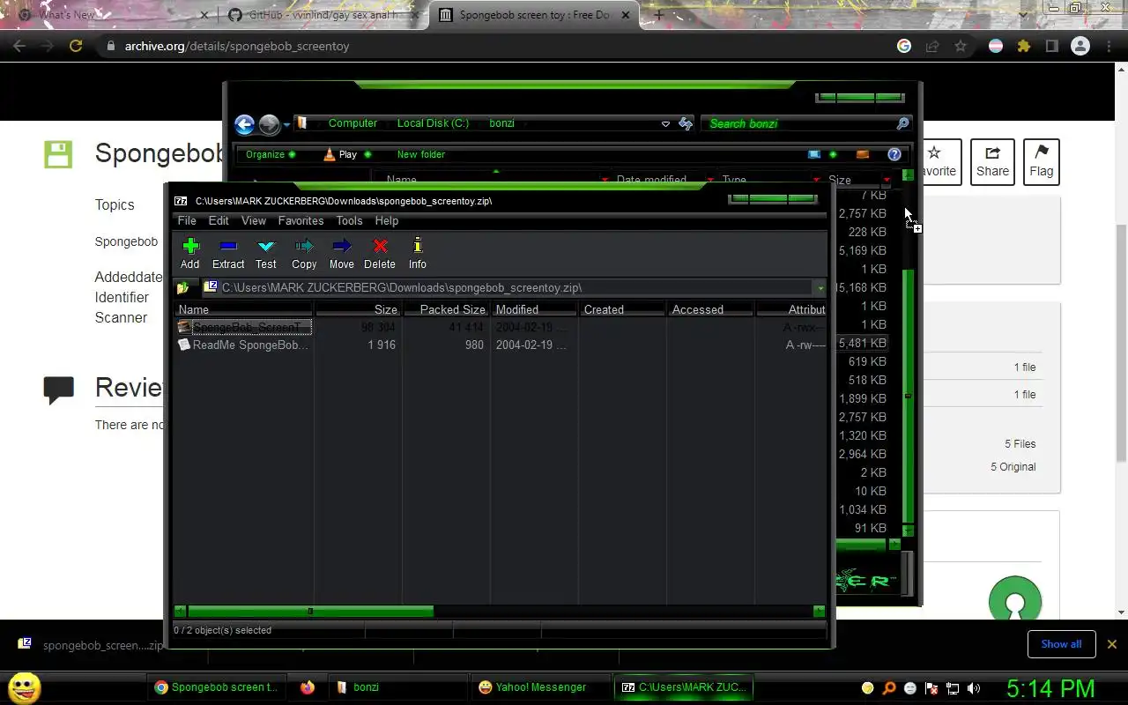Select the SpongeBob_ScreenT file row
This screenshot has height=705, width=1128.
(501, 327)
